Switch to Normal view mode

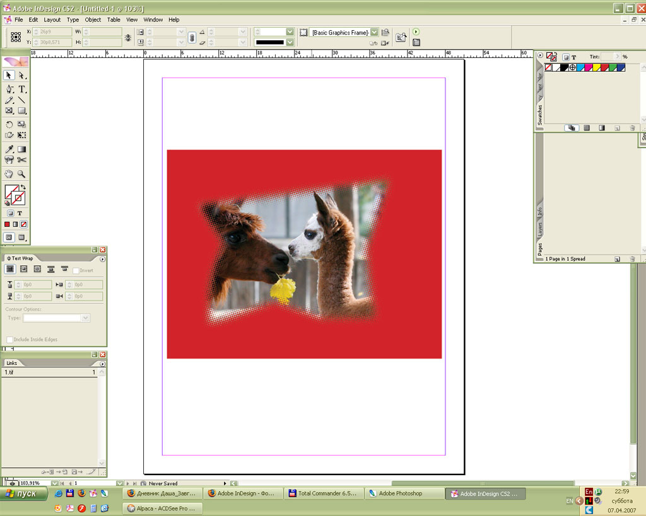(9, 238)
